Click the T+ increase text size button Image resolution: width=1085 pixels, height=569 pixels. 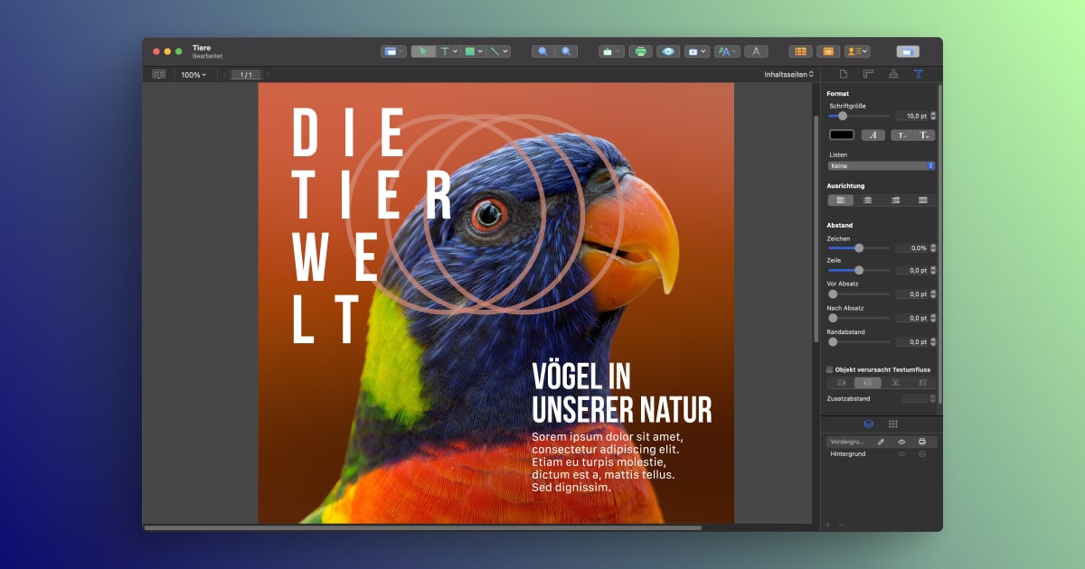point(924,134)
